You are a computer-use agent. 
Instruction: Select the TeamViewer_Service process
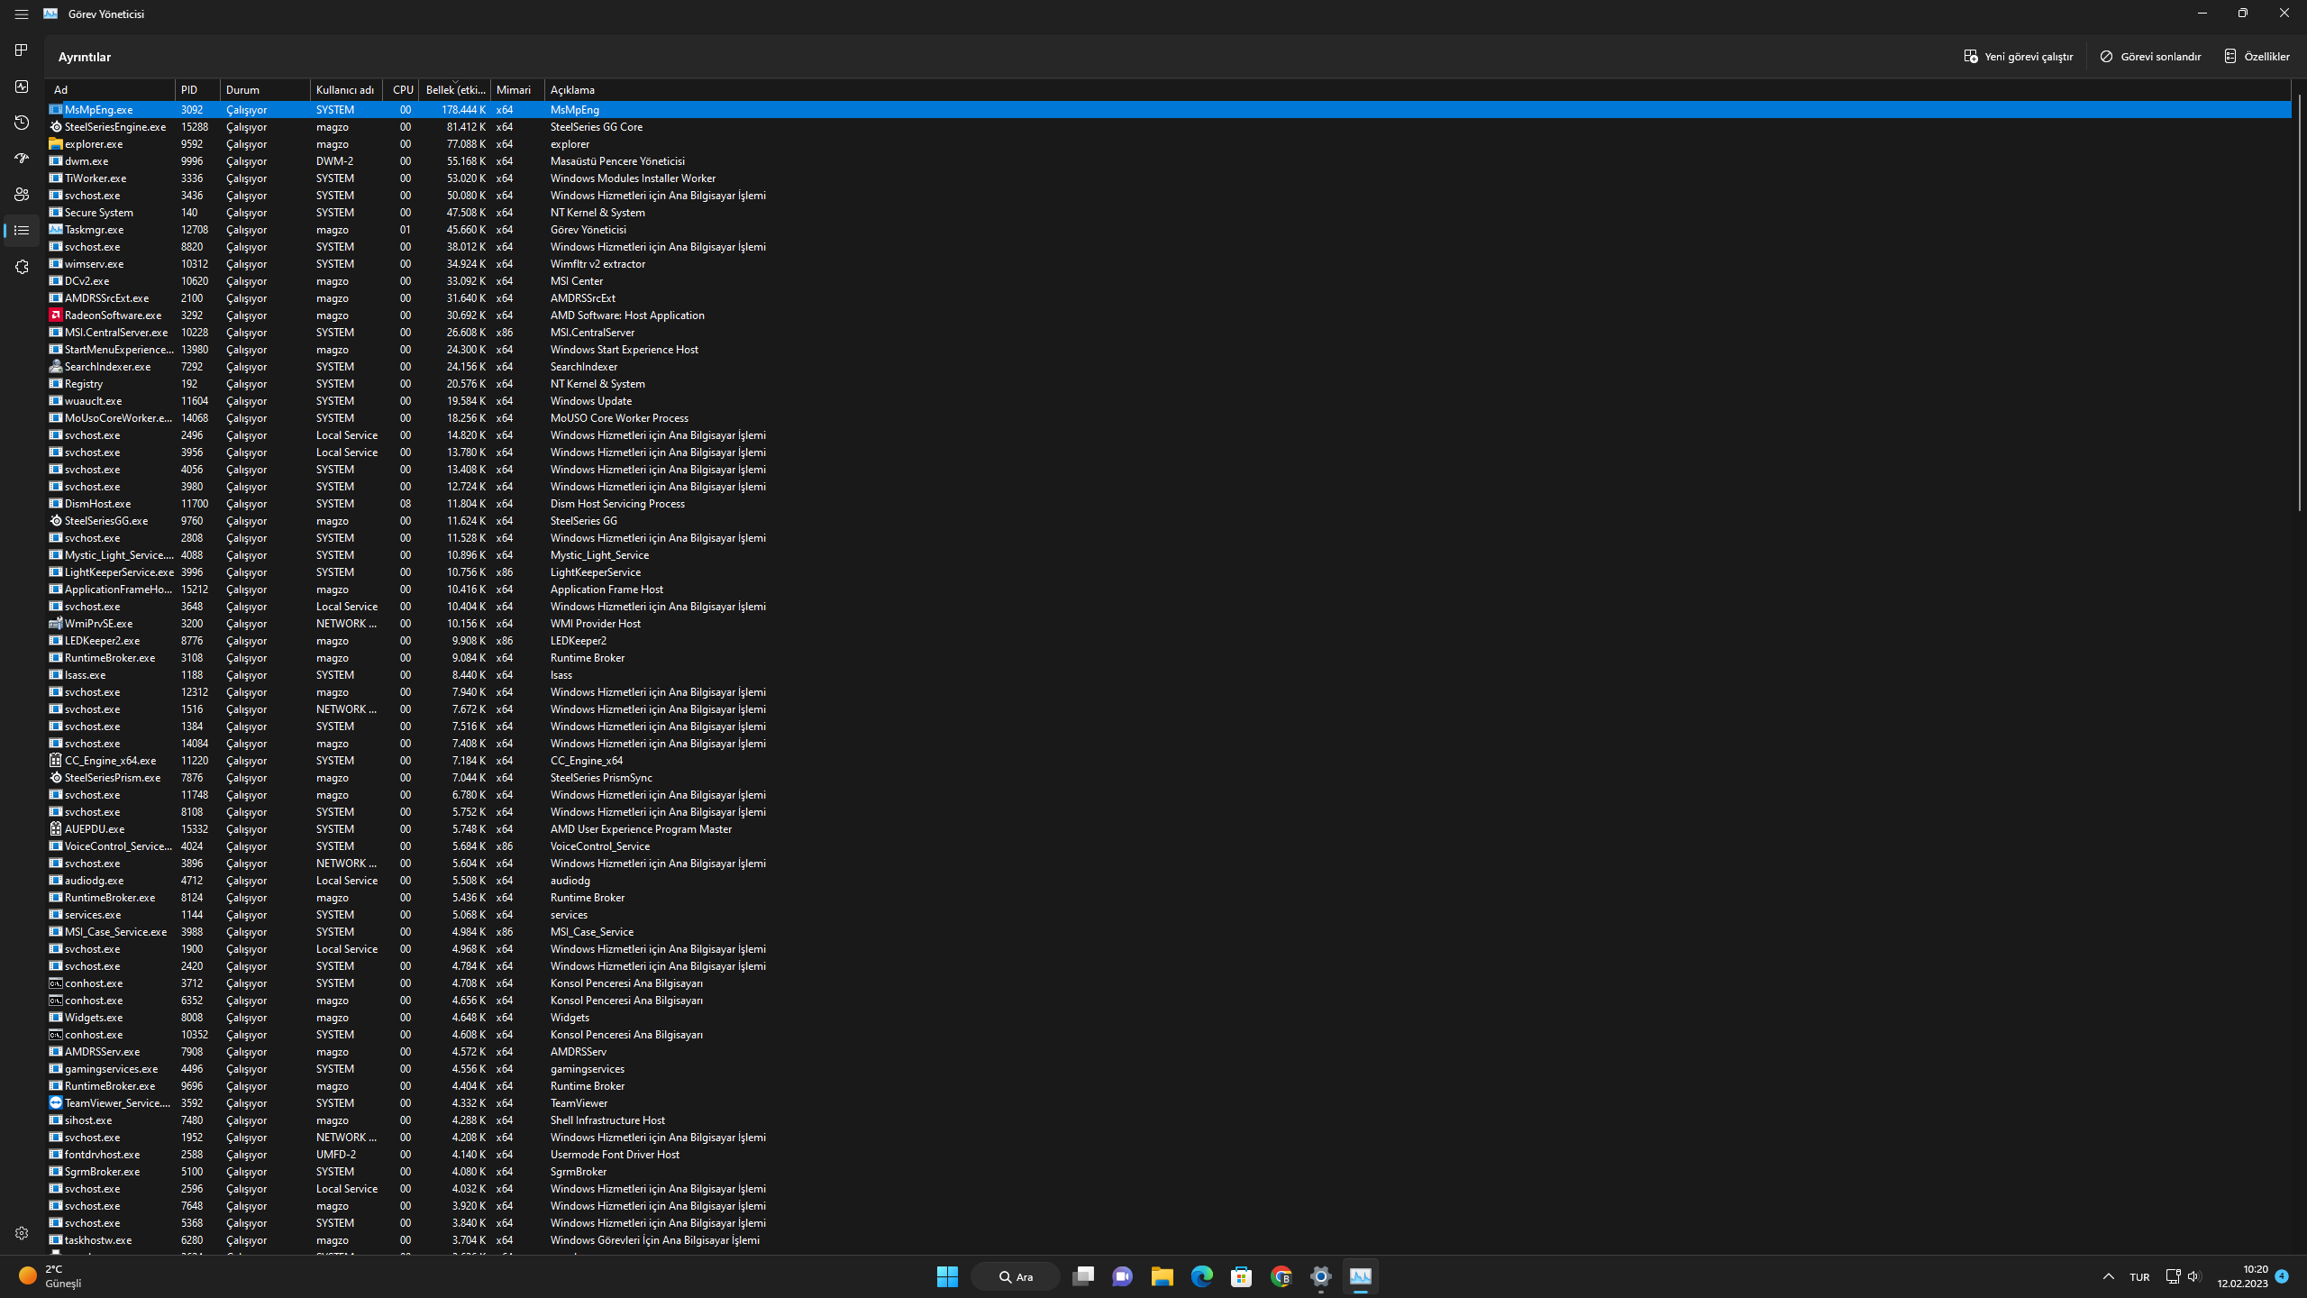[1169, 1102]
